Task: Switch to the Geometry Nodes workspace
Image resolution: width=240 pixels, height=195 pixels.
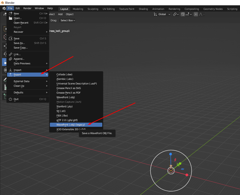Action: [x=213, y=9]
